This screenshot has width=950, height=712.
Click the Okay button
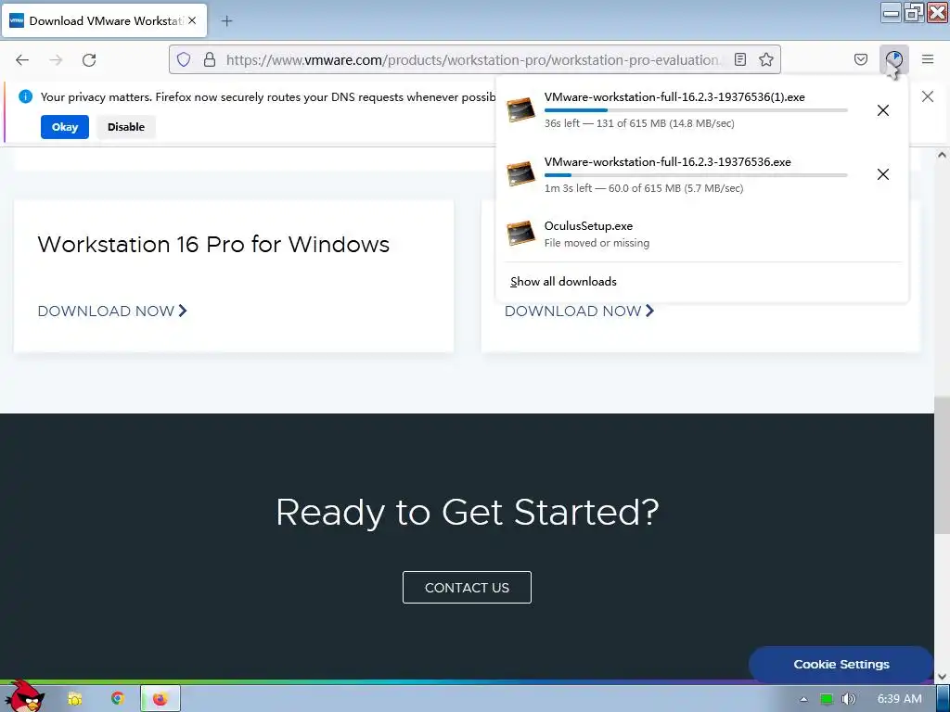pyautogui.click(x=65, y=127)
